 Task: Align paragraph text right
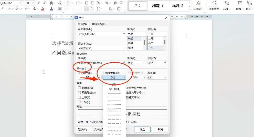tap(80, 9)
